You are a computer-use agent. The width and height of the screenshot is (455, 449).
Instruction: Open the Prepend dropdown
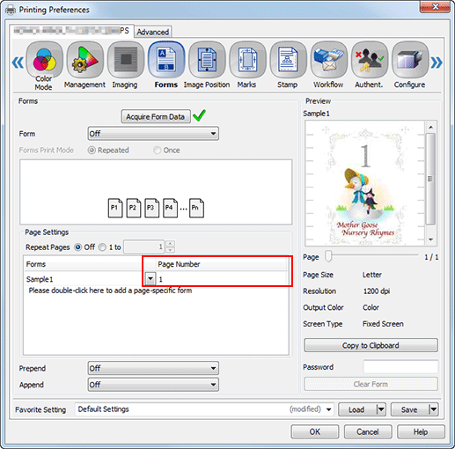(153, 368)
